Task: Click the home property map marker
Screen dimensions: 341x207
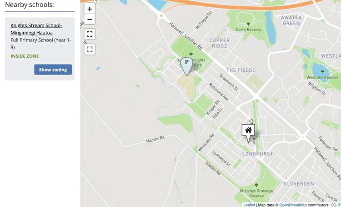Action: (248, 133)
